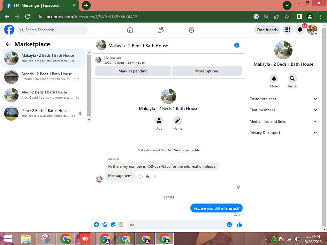Viewport: 327px width, 245px height.
Task: Edit the chat name pencil icon
Action: [178, 121]
